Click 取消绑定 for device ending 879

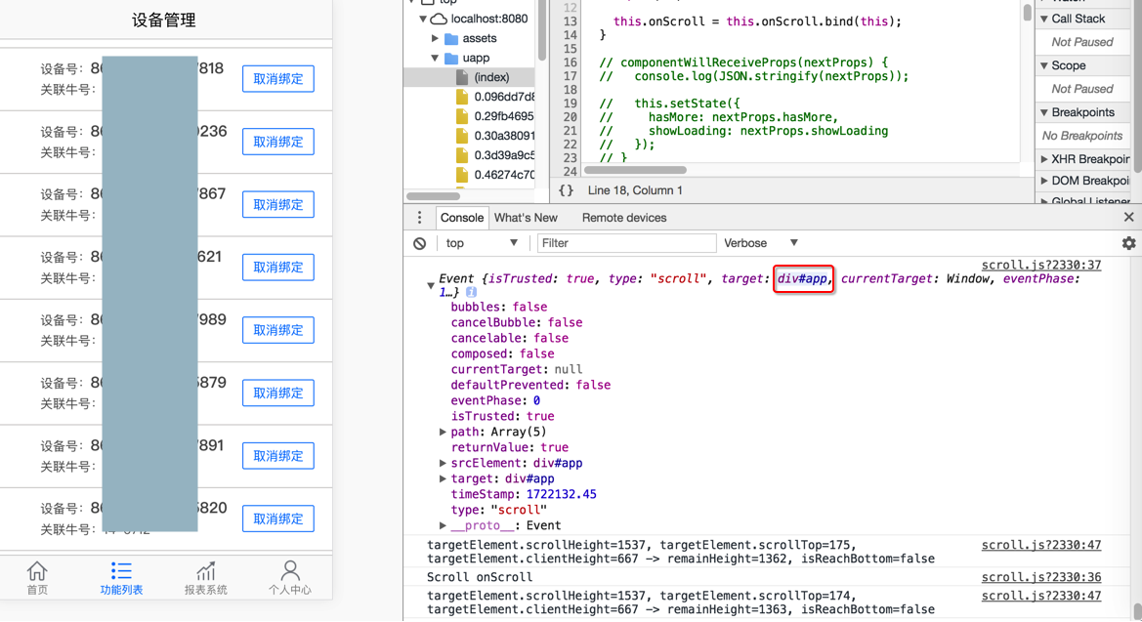click(x=278, y=394)
